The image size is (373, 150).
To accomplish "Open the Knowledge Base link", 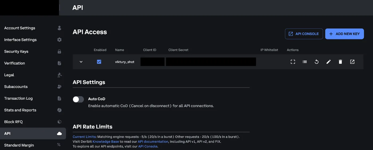I will (x=106, y=141).
